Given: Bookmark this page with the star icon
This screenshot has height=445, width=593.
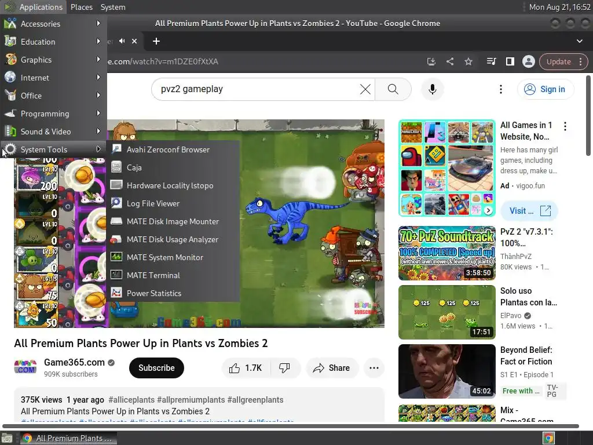Looking at the screenshot, I should coord(468,61).
